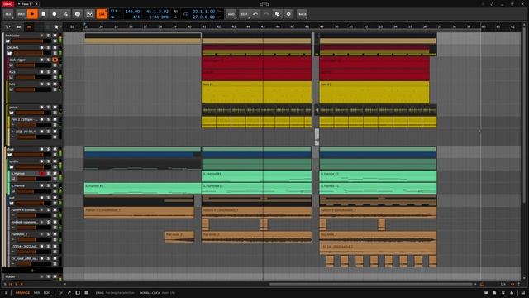Click the PreMaster volume fader
The width and height of the screenshot is (529, 298).
pos(31,41)
